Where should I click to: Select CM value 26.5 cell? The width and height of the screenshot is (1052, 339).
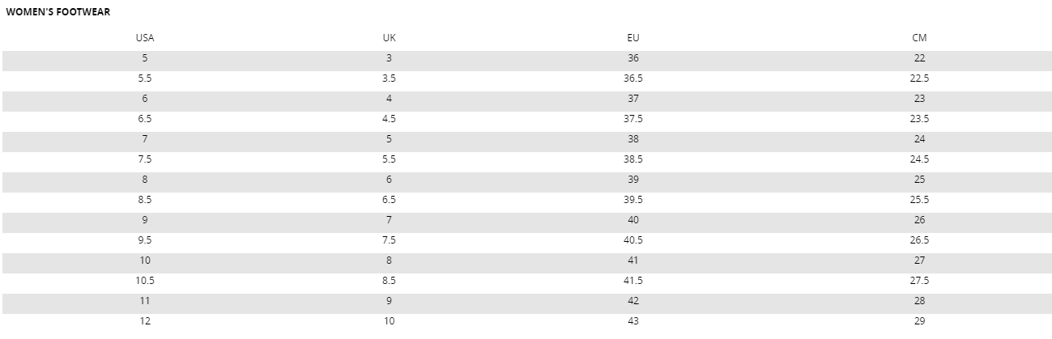tap(919, 240)
